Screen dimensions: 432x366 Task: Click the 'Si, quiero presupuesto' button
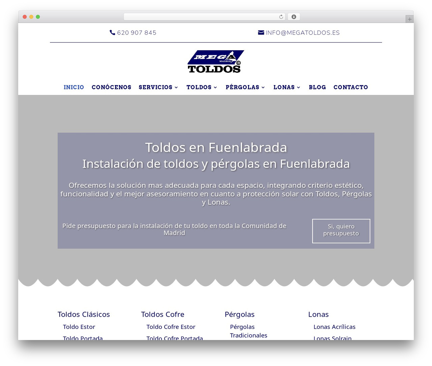[341, 231]
